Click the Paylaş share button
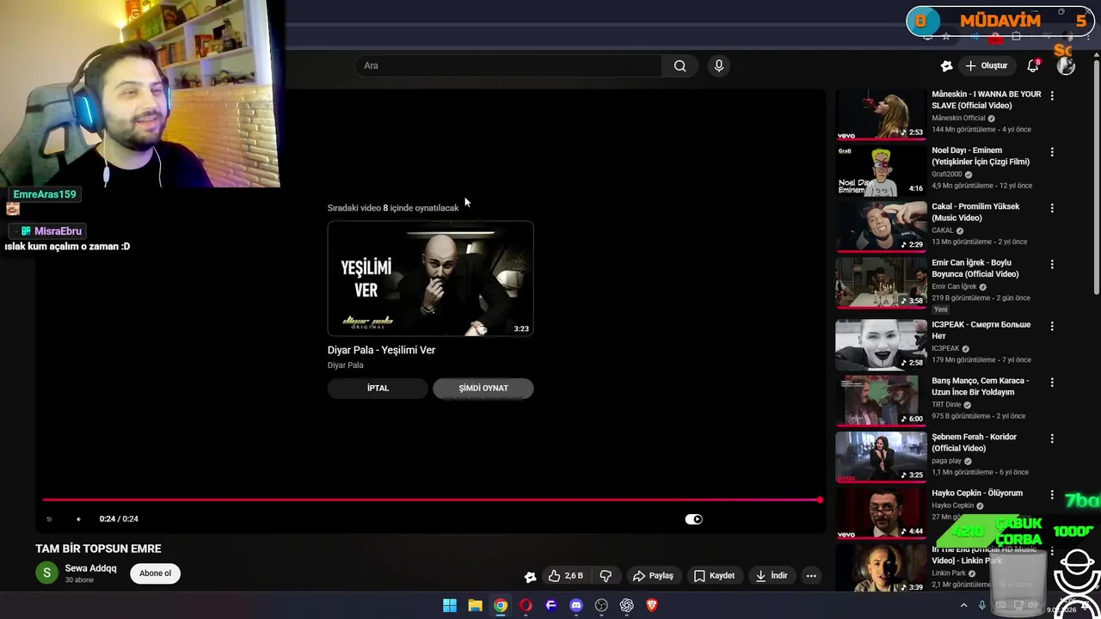The width and height of the screenshot is (1101, 619). [653, 576]
